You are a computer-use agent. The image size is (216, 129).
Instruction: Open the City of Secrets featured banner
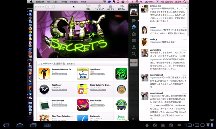82,34
